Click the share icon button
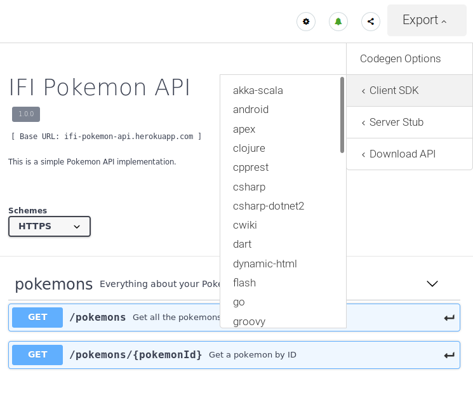The width and height of the screenshot is (473, 395). point(371,21)
